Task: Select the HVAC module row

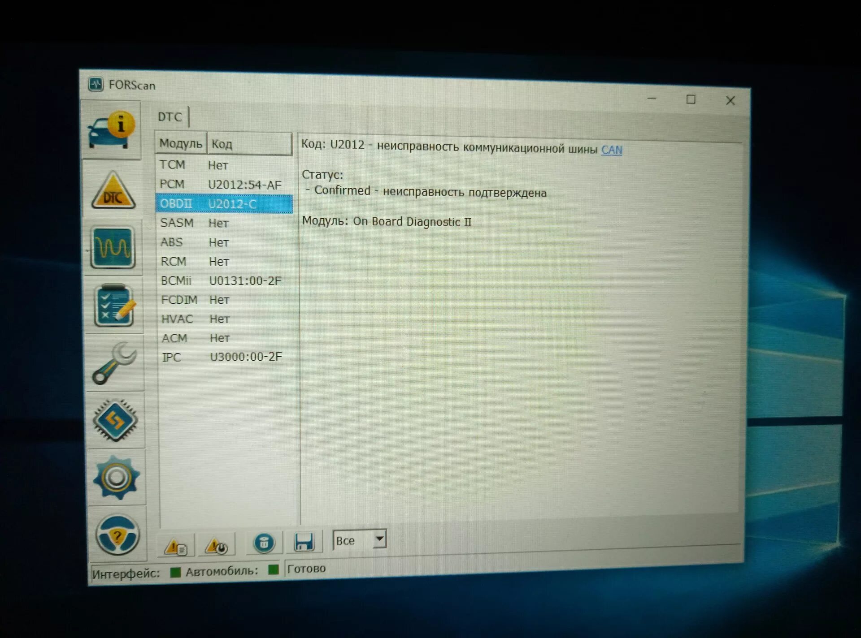Action: 226,319
